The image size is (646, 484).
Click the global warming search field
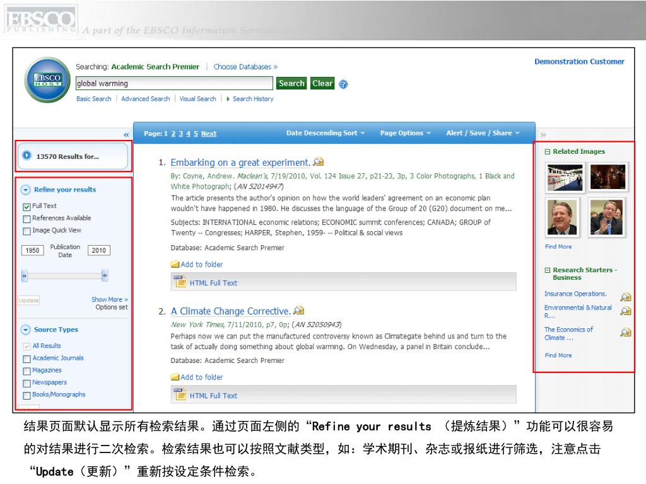pyautogui.click(x=174, y=83)
